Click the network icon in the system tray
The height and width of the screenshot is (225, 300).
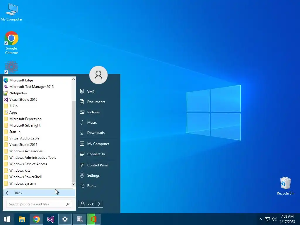(267, 219)
